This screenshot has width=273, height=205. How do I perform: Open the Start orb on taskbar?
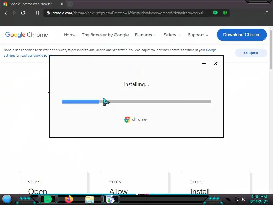(x=7, y=199)
